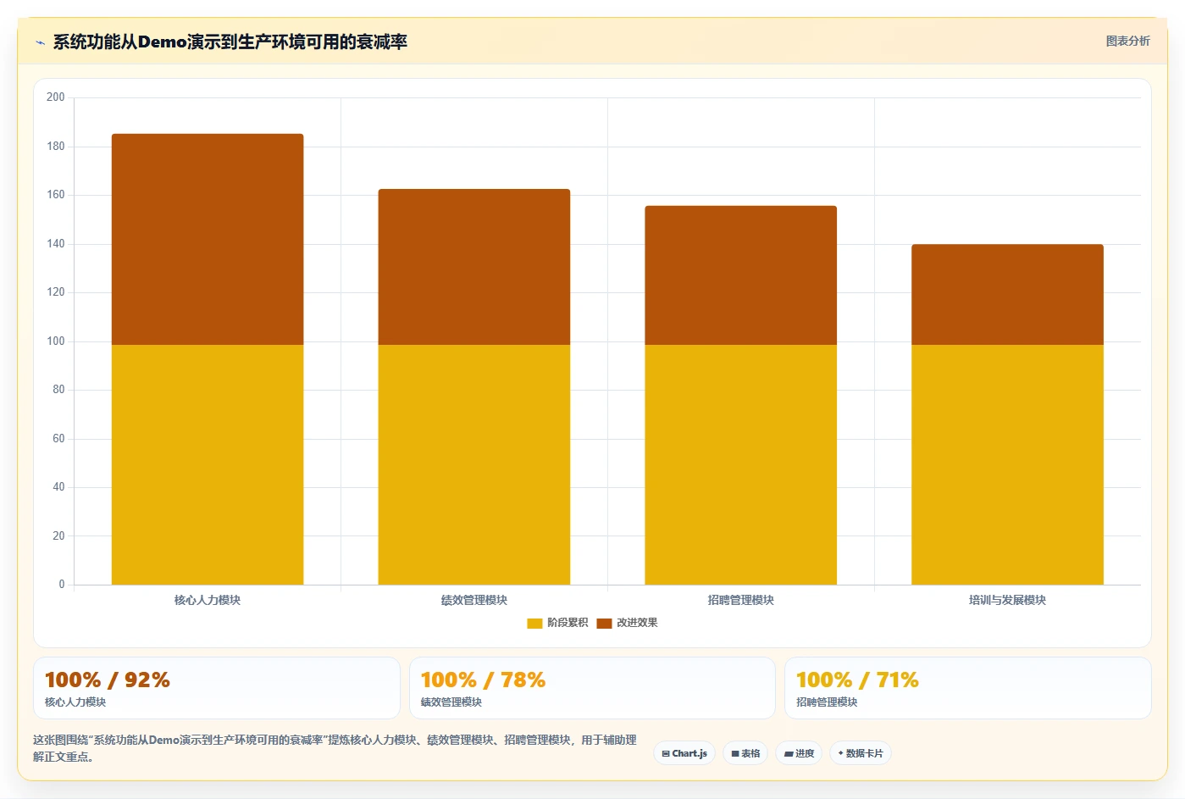This screenshot has height=799, width=1185.
Task: Click the yellow bar segment for 绩效管理模块
Action: coord(474,464)
